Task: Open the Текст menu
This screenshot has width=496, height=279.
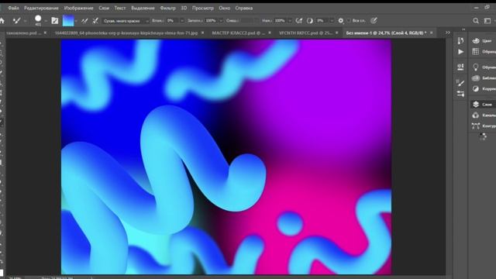Action: click(120, 8)
